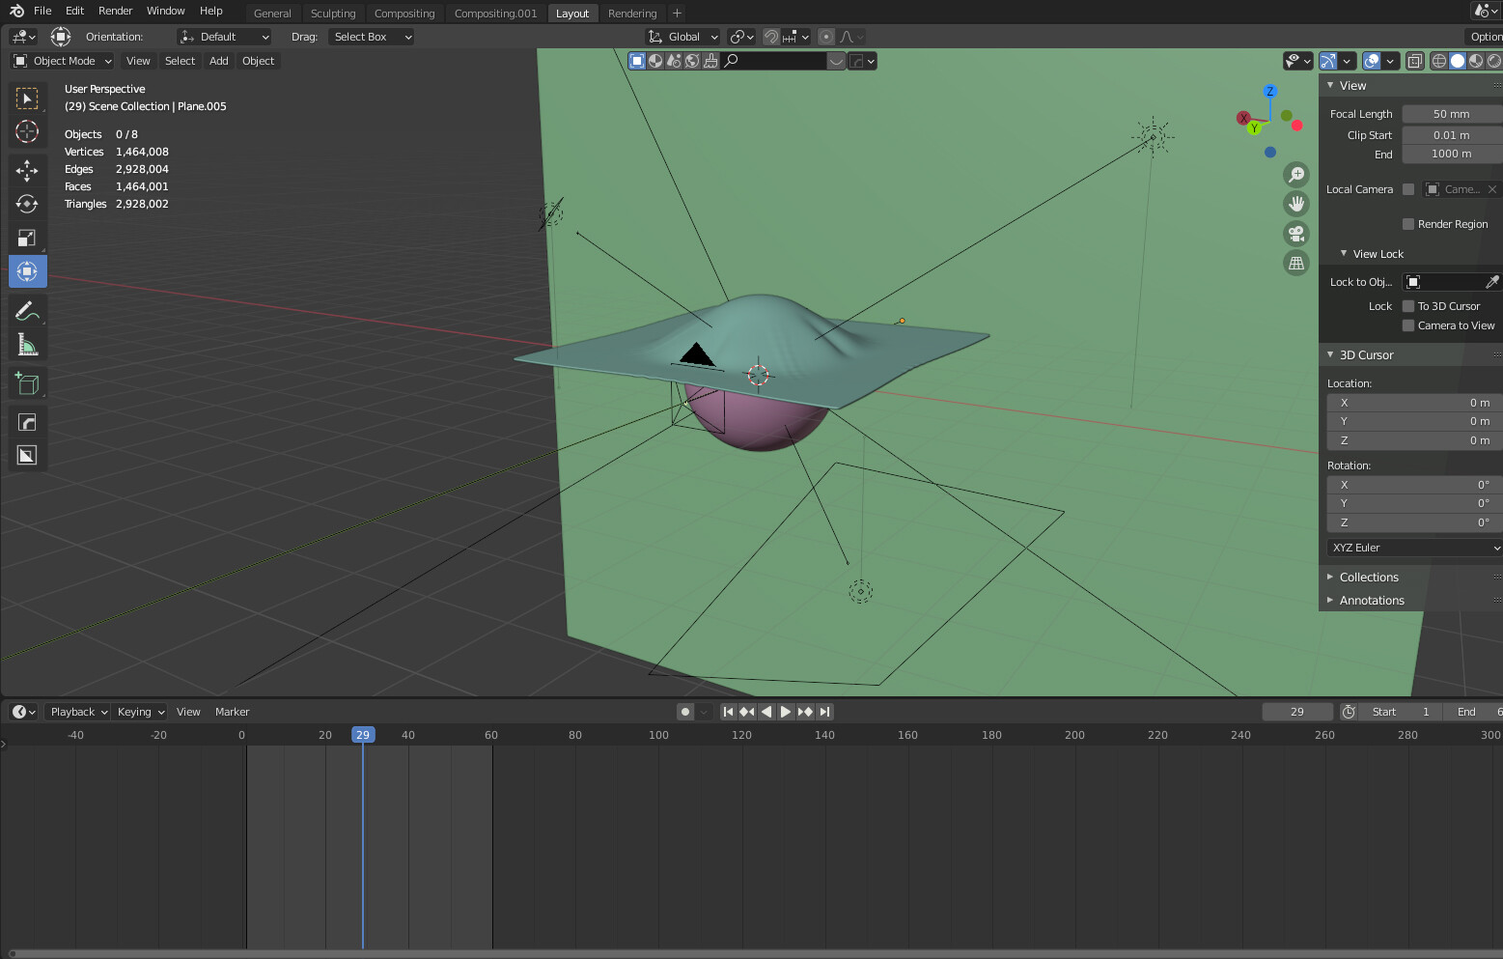Enable Rendered viewport shading
The width and height of the screenshot is (1503, 959).
click(x=1494, y=61)
